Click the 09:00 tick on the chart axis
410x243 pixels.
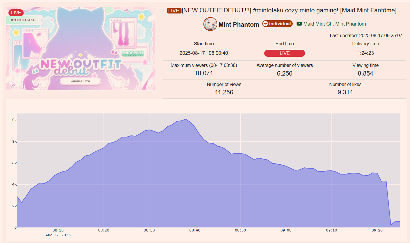coord(286,230)
